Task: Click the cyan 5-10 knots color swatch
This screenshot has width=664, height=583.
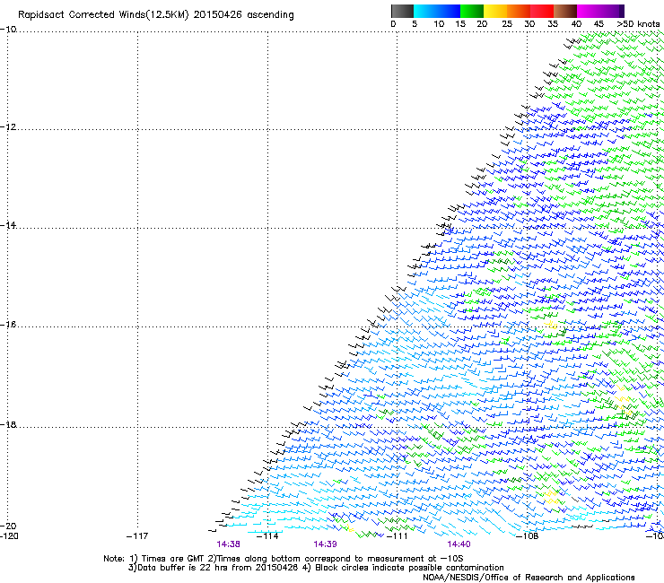Action: coord(425,11)
